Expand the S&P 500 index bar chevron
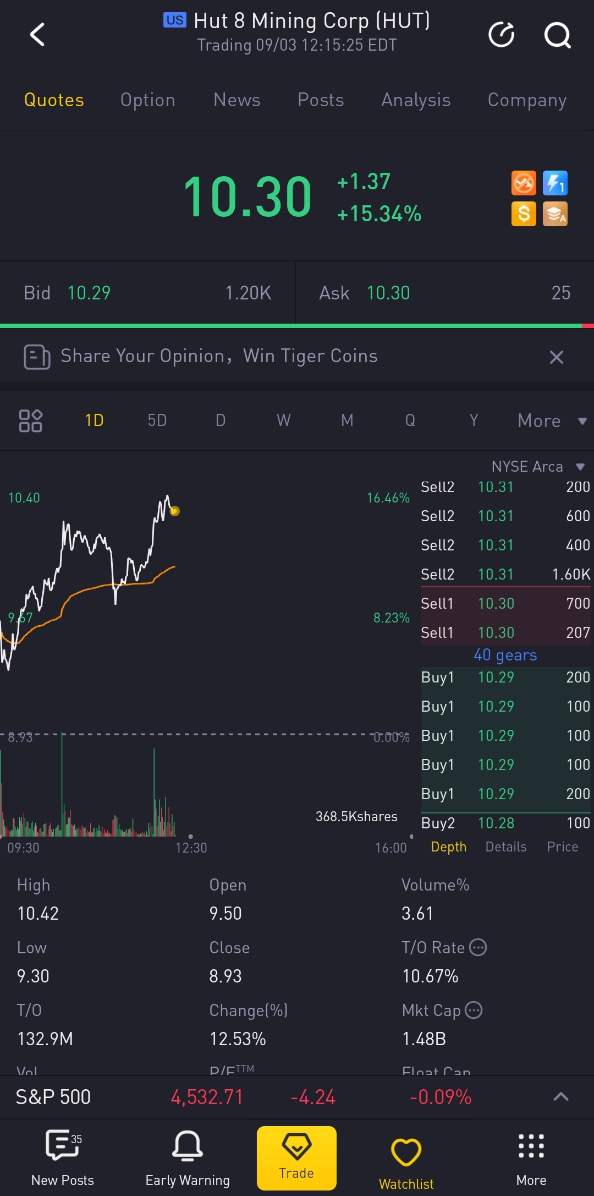Screen dimensions: 594x1196 pyautogui.click(x=560, y=1097)
